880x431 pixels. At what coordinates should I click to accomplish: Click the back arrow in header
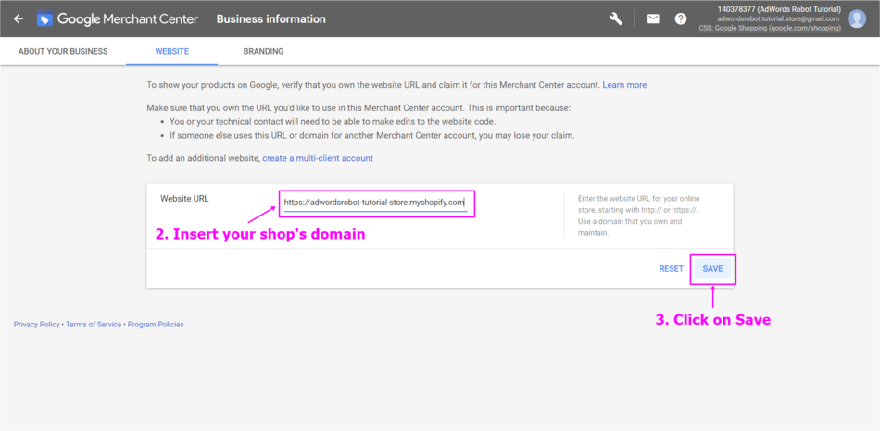tap(19, 18)
